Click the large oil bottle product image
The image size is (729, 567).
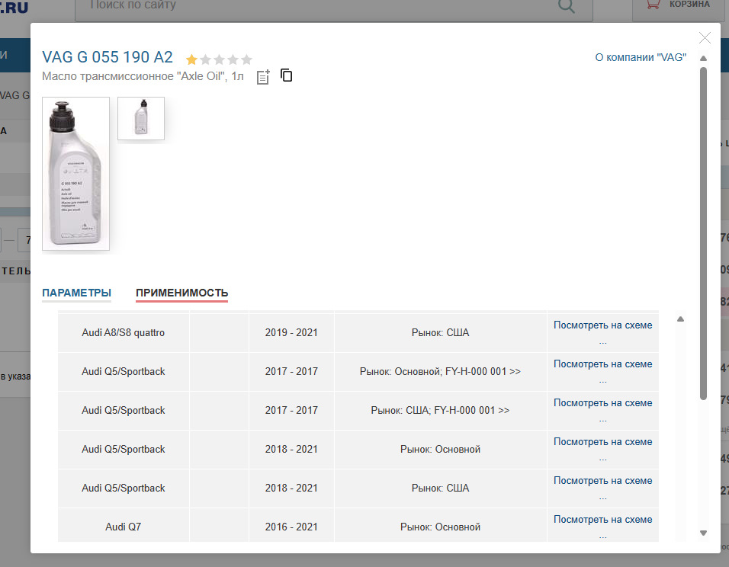(75, 174)
